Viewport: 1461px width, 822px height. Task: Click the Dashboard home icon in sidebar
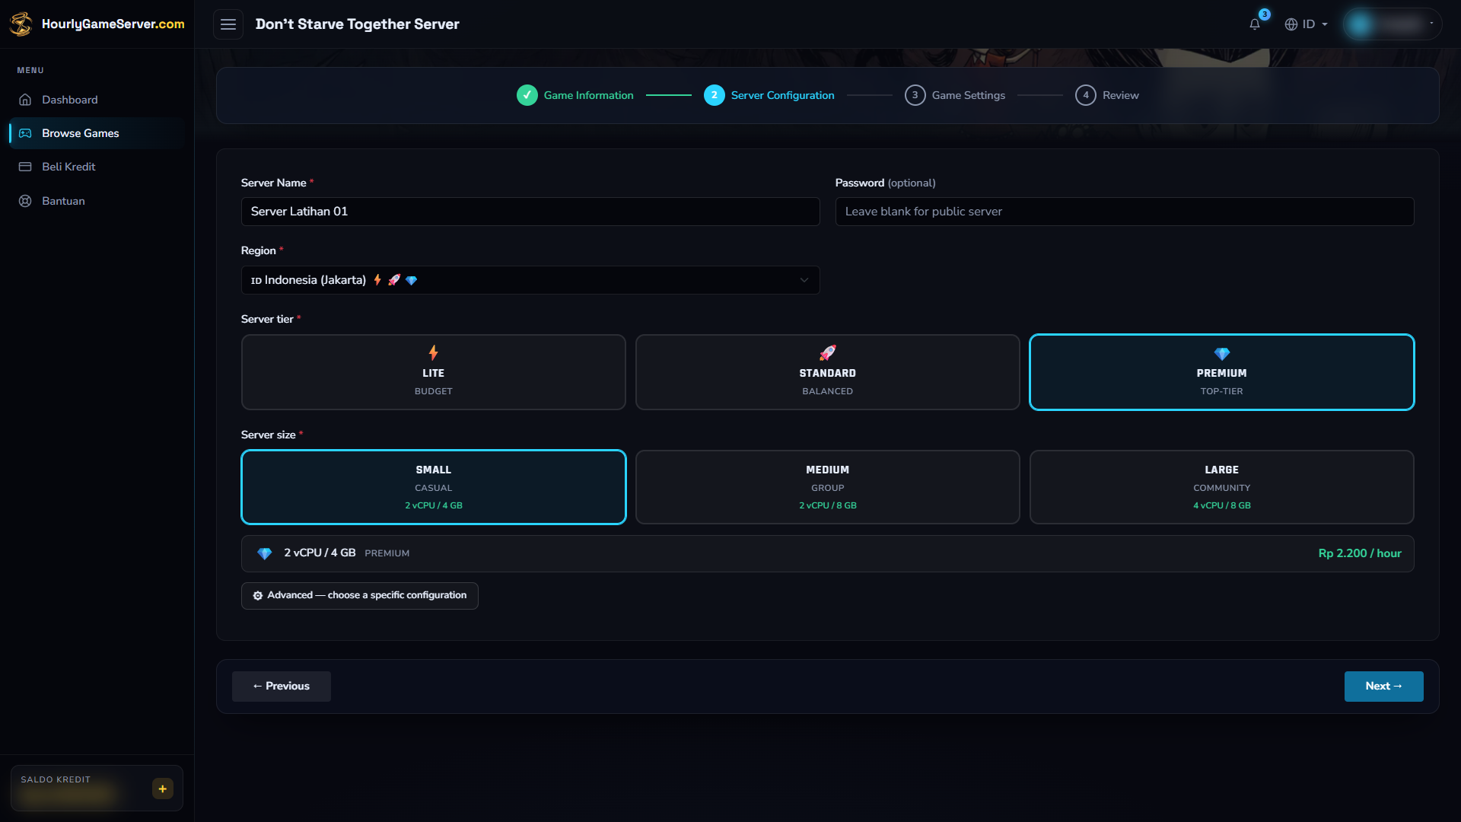(x=25, y=100)
